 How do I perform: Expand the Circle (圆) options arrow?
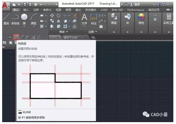coord(24,26)
